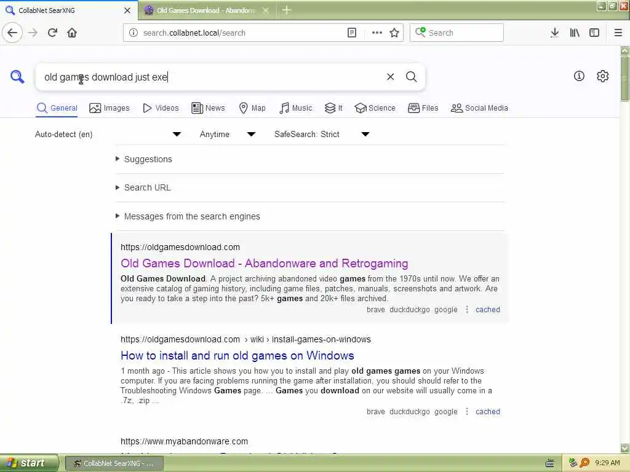The height and width of the screenshot is (472, 630).
Task: Select the It search category
Action: (333, 108)
